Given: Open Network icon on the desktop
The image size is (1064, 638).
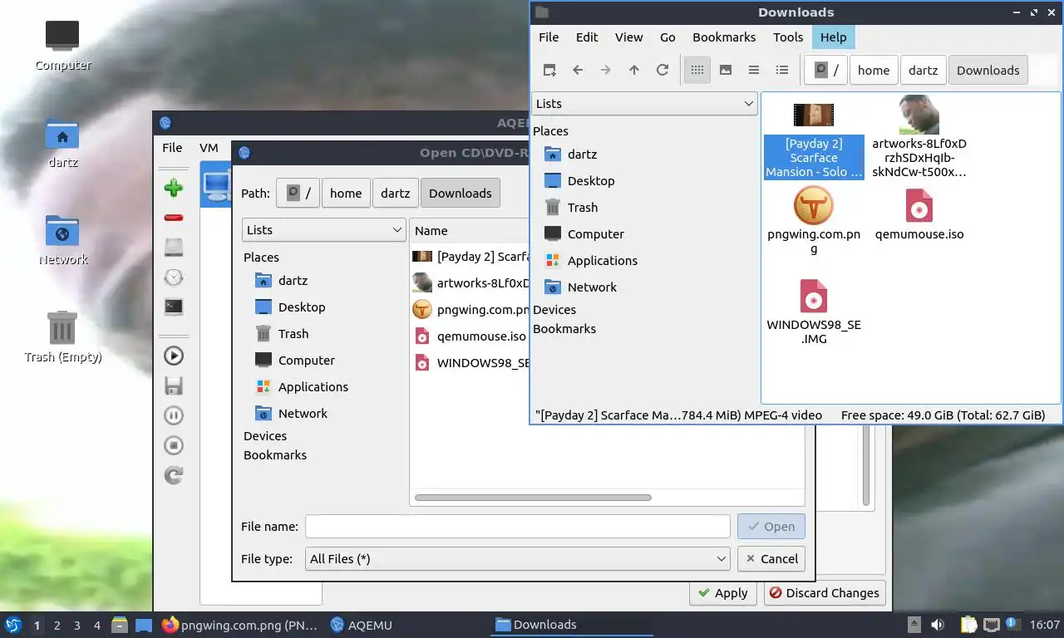Looking at the screenshot, I should coord(63,241).
